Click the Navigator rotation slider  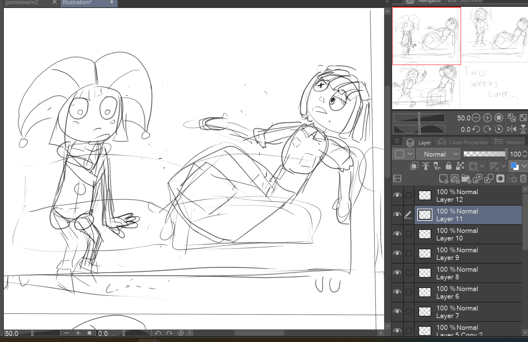click(419, 129)
